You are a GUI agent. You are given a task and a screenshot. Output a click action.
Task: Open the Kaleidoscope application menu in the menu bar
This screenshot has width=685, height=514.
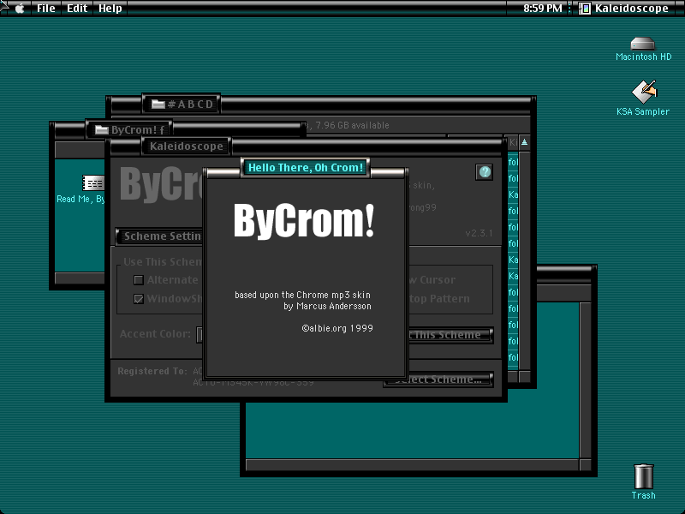coord(624,9)
